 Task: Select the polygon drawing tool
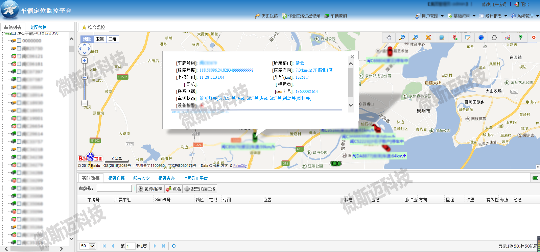[494, 37]
